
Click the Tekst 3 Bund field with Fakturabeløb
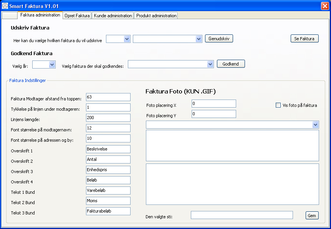(108, 211)
